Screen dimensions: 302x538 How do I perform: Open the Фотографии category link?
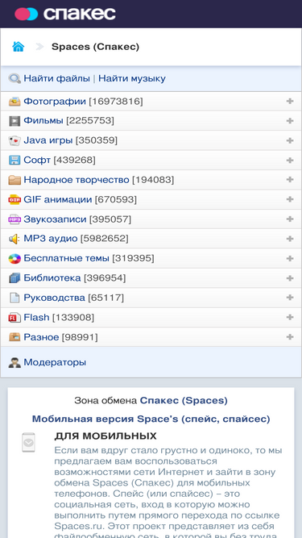[55, 102]
